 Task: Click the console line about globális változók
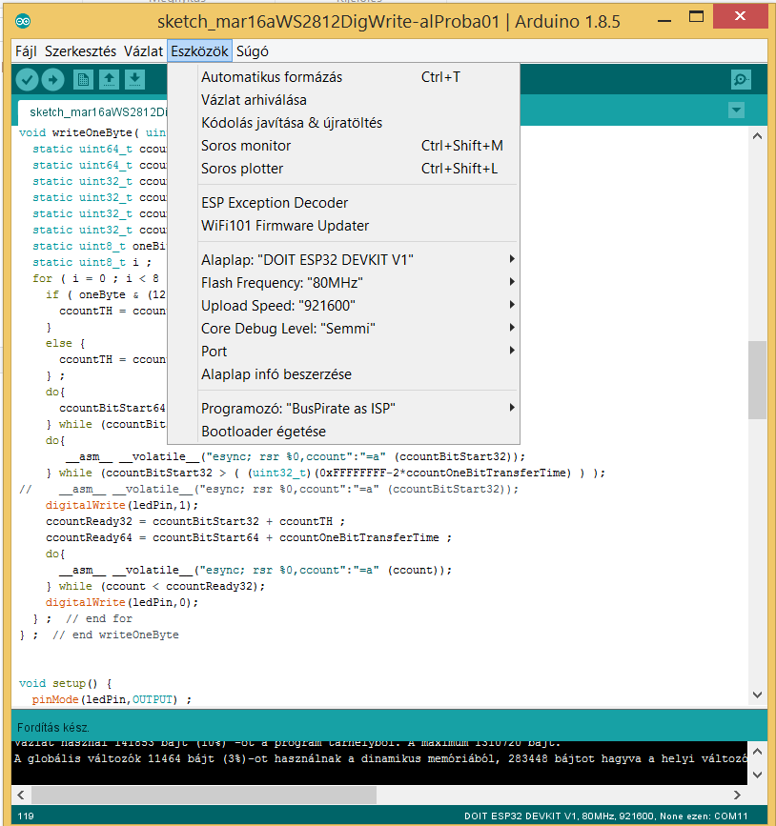click(x=379, y=758)
